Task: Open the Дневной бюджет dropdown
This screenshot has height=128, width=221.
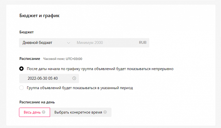Action: point(46,43)
